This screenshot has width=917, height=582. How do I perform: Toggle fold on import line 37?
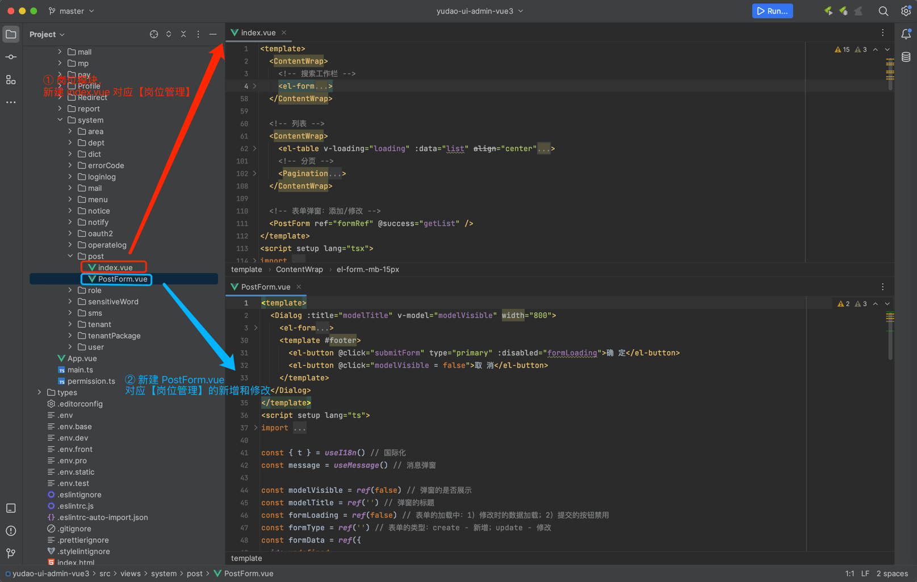(256, 428)
